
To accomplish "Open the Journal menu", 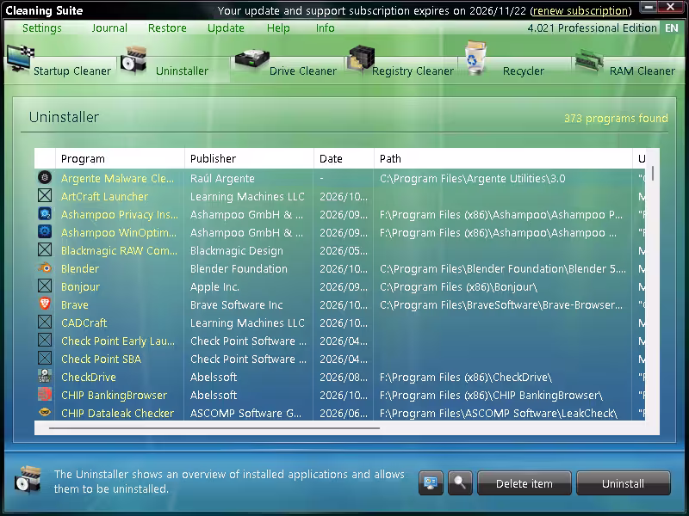I will point(109,28).
